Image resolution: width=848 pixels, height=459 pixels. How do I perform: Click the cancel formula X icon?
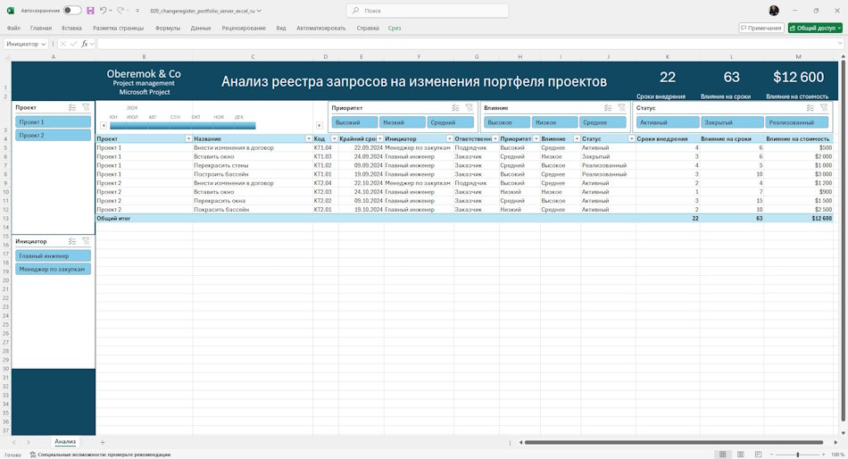(63, 44)
